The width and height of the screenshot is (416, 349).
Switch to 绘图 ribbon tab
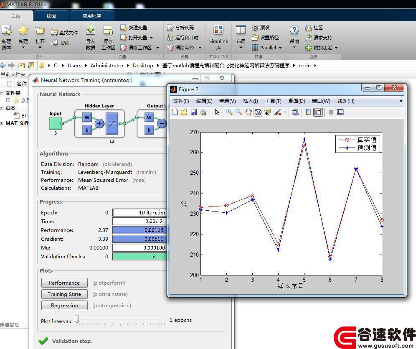coord(51,16)
